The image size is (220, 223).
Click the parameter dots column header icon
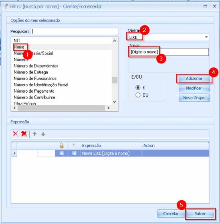(x=74, y=146)
